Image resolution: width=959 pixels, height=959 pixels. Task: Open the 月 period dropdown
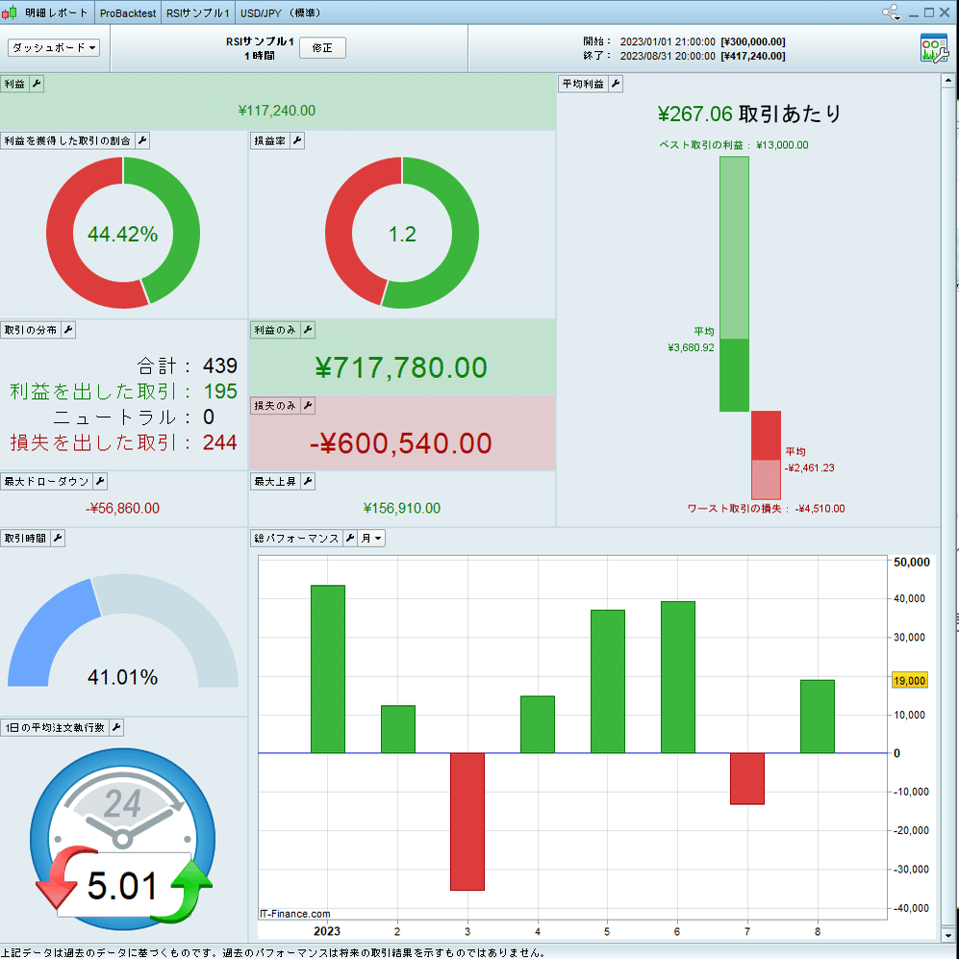pyautogui.click(x=371, y=539)
